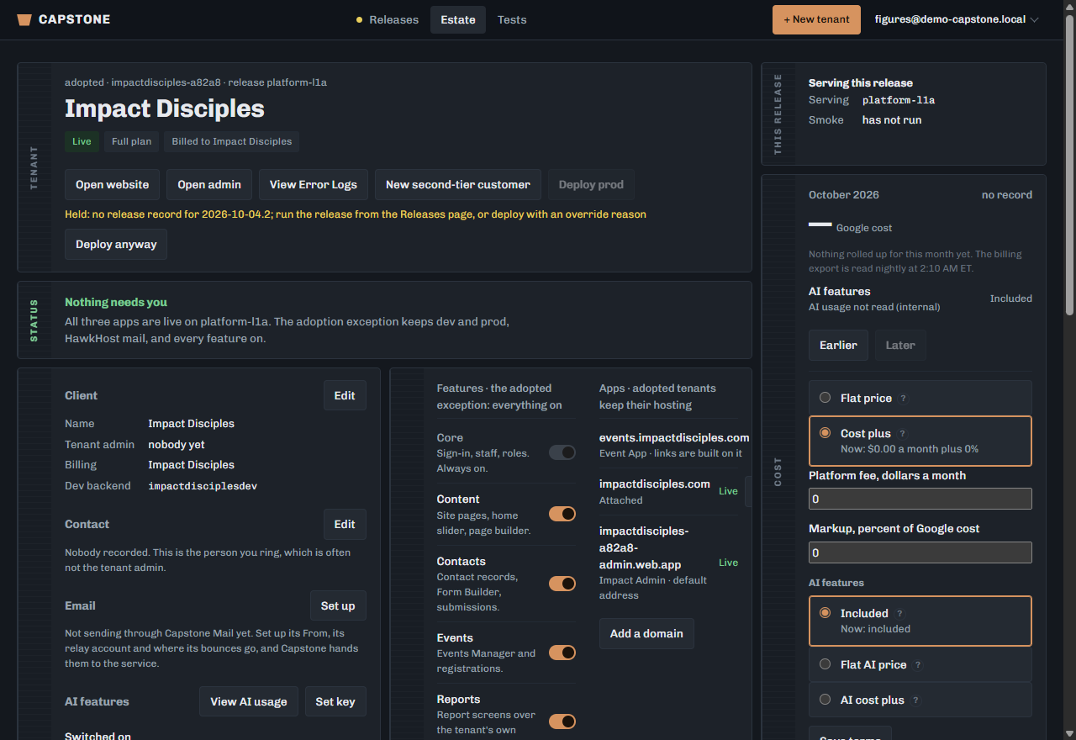Click the help icon beside Flat price

coord(904,399)
